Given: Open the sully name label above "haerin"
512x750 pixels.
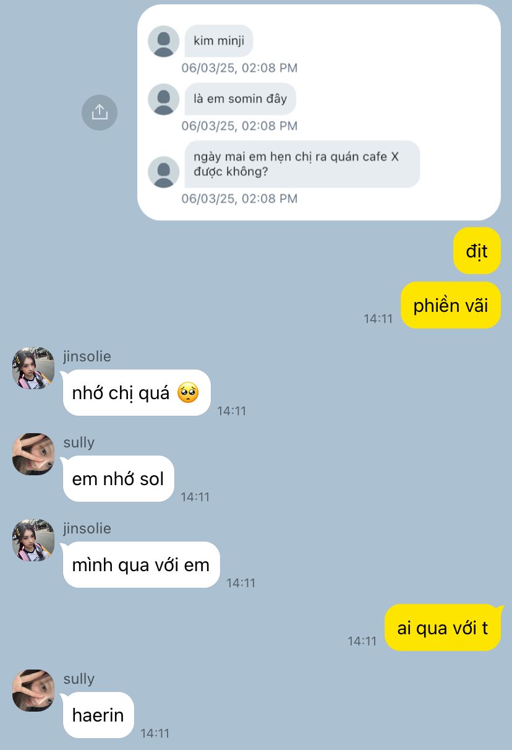Looking at the screenshot, I should coord(79,679).
